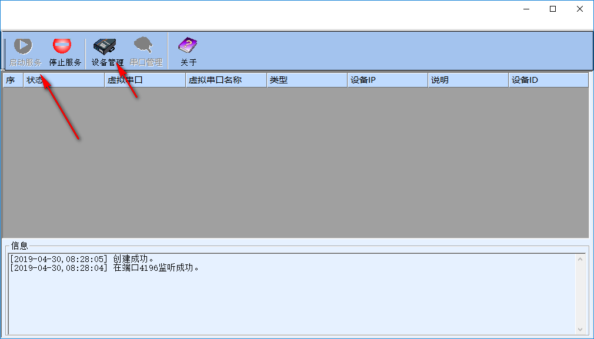This screenshot has width=594, height=339.
Task: Click the 启动服务 (Start Service) play icon
Action: [x=24, y=46]
